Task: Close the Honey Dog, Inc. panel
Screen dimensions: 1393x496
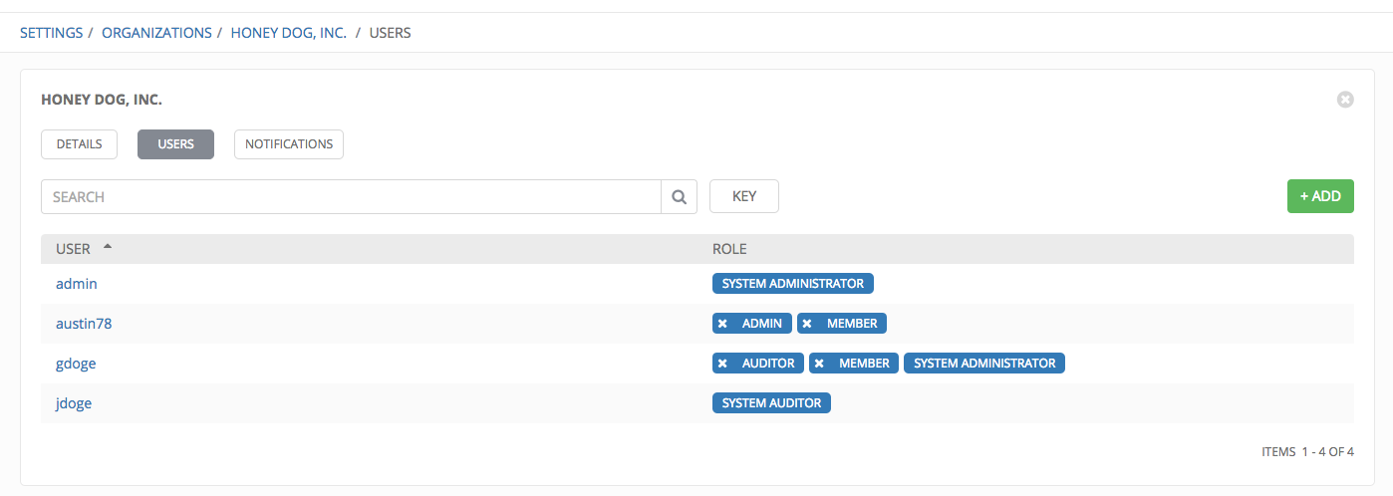Action: point(1345,100)
